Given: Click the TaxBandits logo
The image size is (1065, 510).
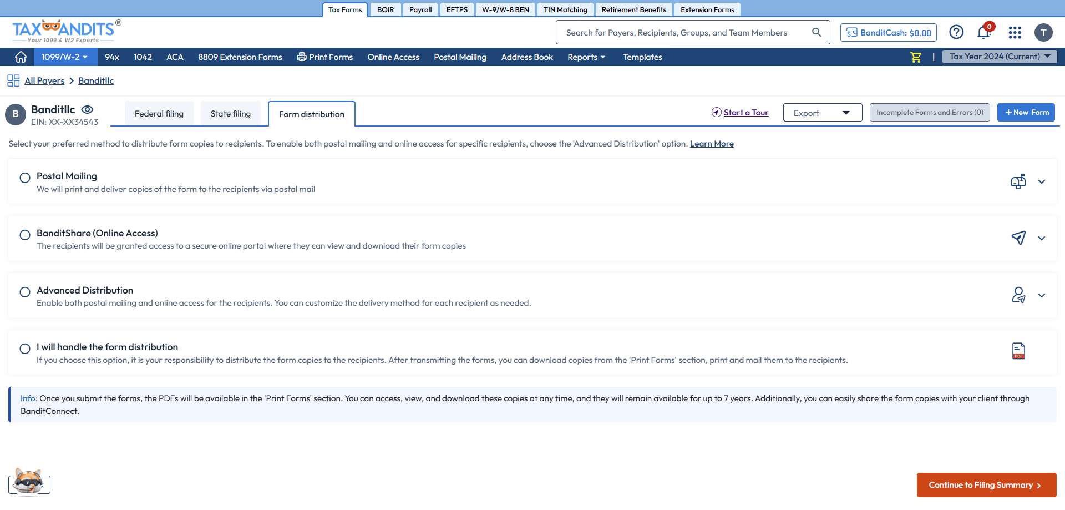Looking at the screenshot, I should (66, 32).
